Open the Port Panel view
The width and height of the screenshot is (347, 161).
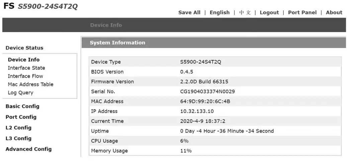click(302, 12)
